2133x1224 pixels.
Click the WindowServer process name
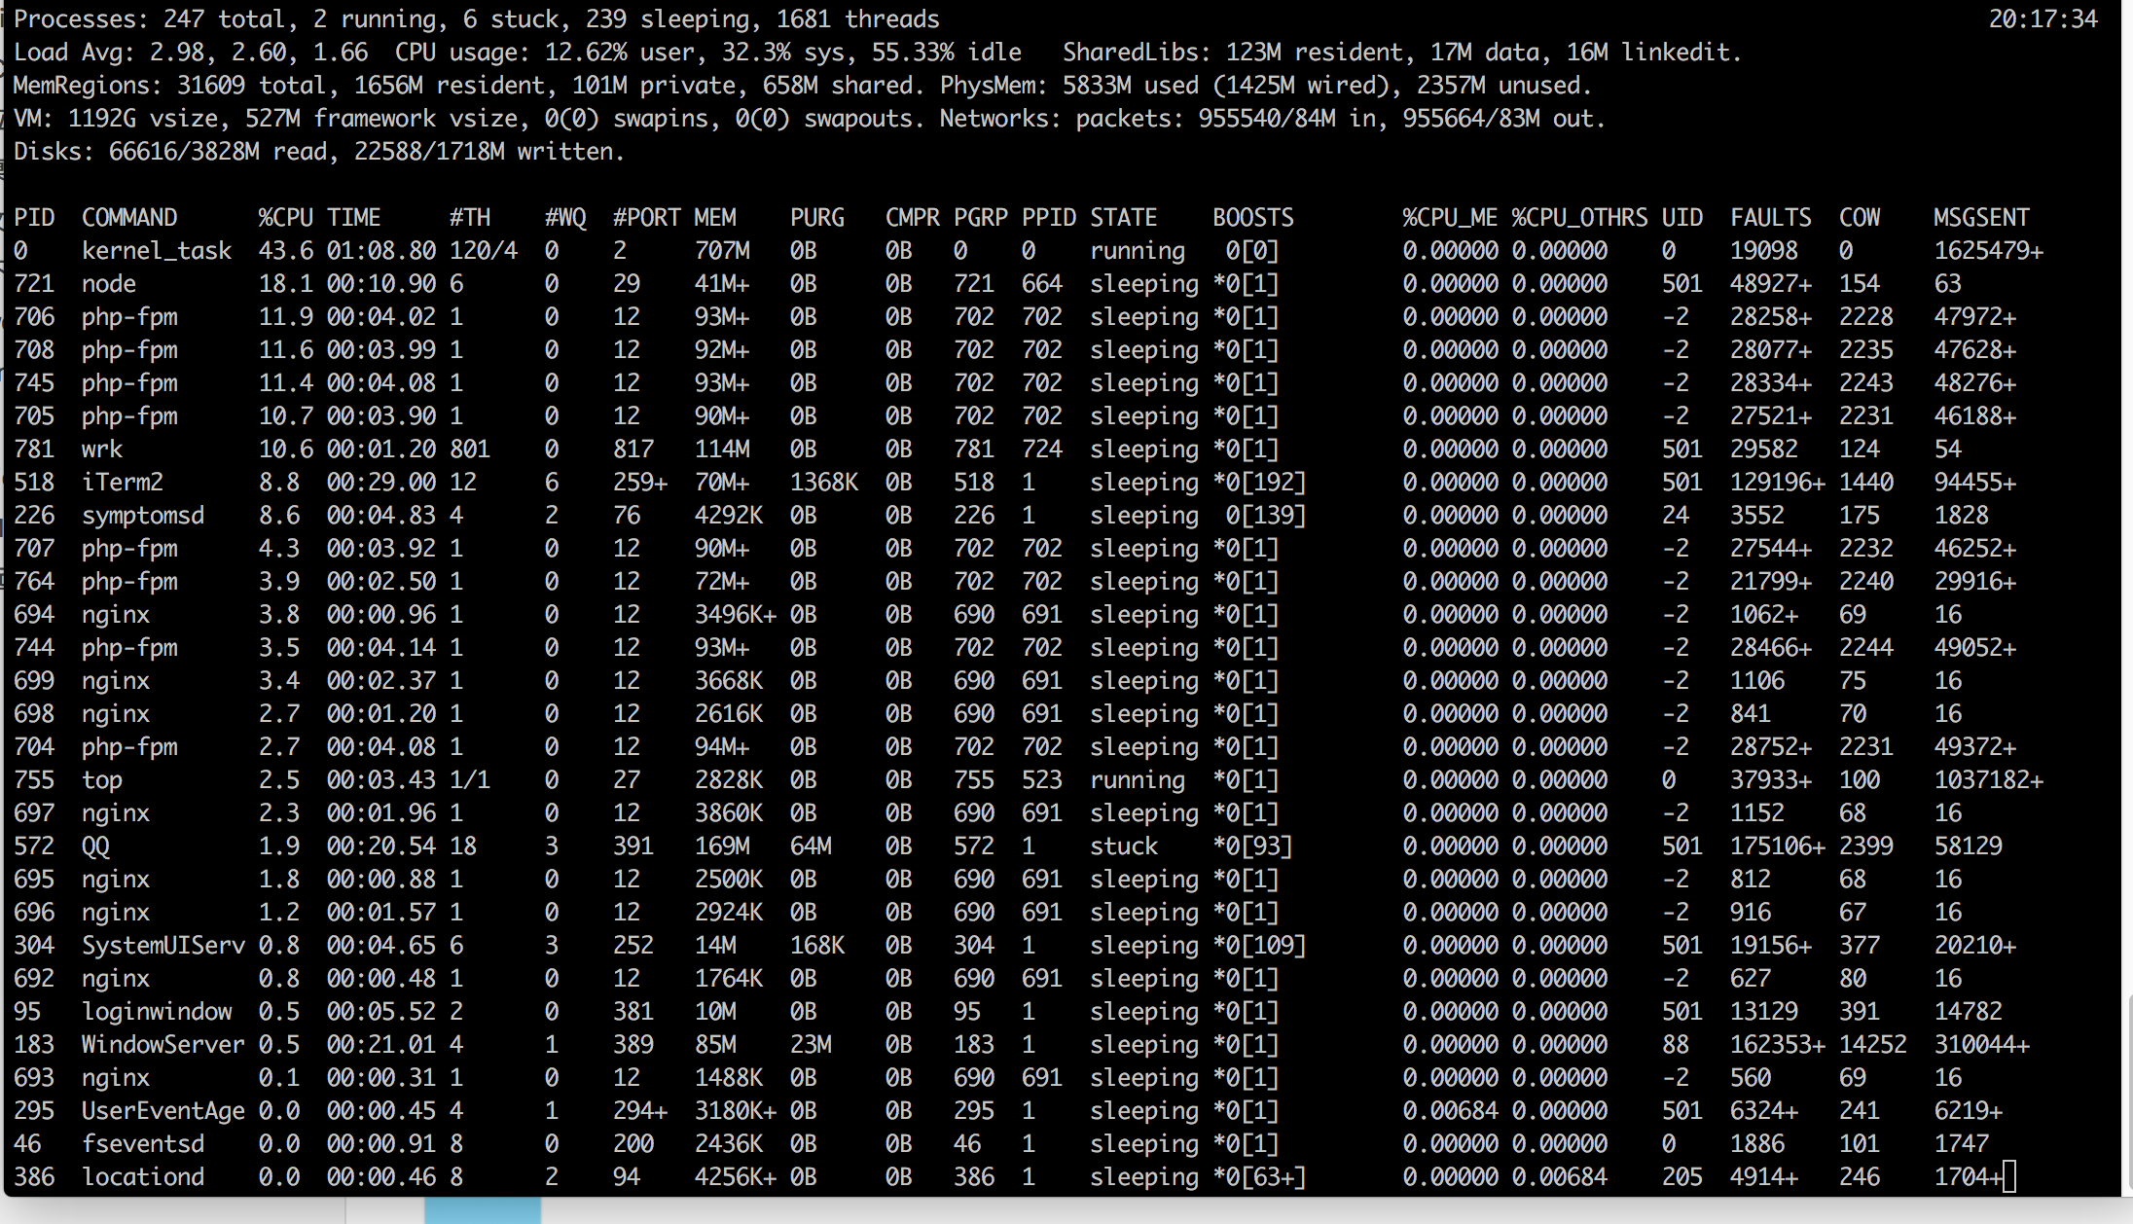[163, 1045]
